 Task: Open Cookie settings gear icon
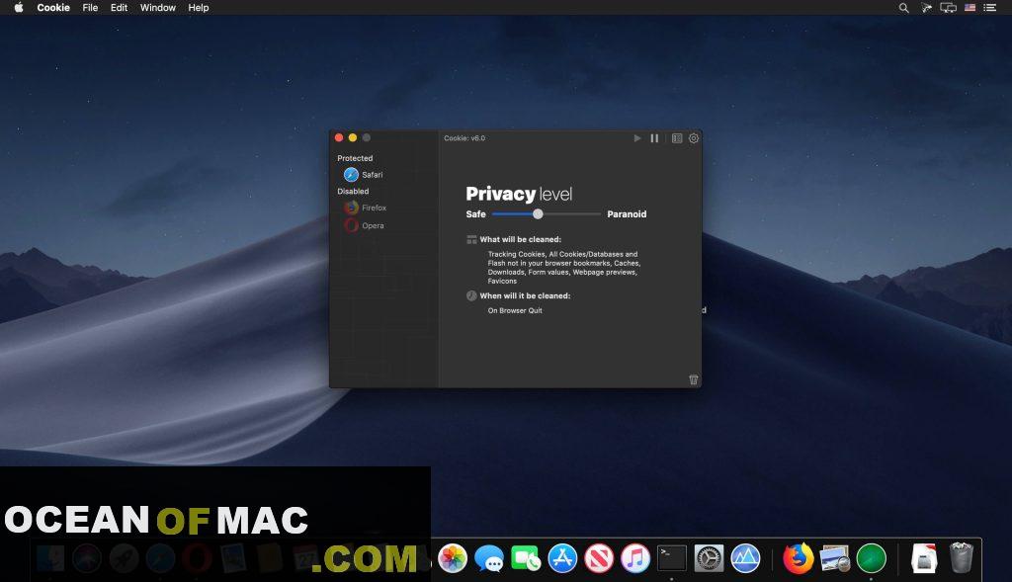pos(694,138)
